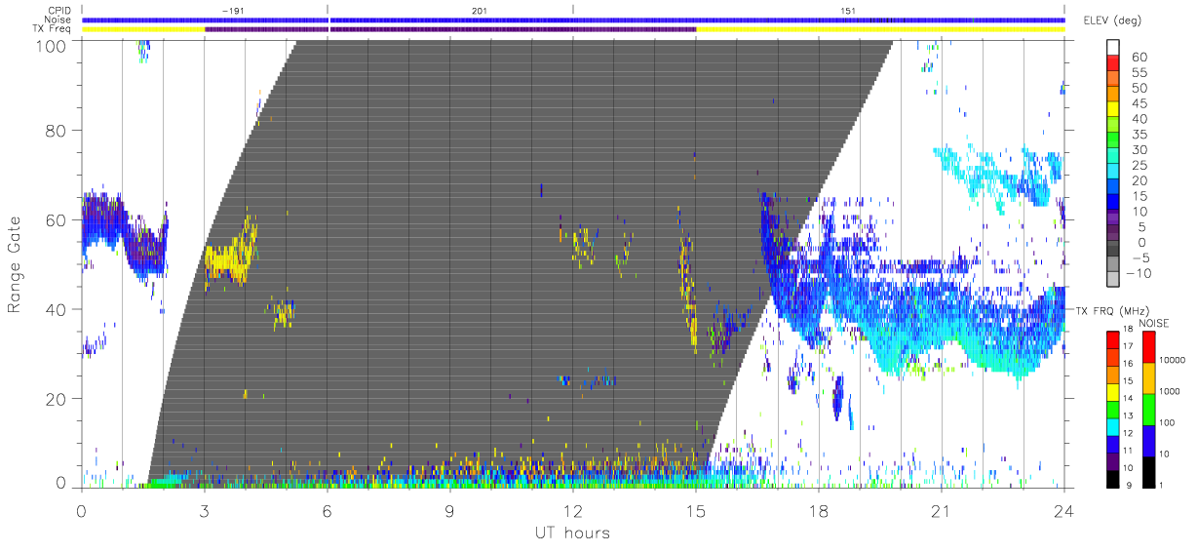Screen dimensions: 1197x553
Task: Click the "TX FRQ (MHz)" legend title
Action: pos(1112,310)
